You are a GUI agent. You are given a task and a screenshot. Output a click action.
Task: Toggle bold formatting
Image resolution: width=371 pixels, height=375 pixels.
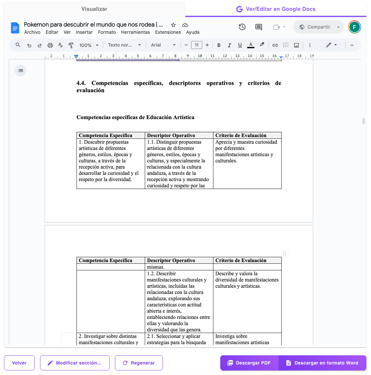coord(219,45)
